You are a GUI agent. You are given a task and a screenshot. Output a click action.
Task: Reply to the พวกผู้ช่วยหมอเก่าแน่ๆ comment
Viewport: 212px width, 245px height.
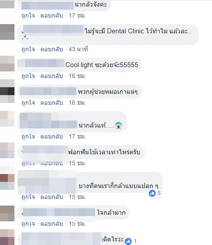[52, 103]
